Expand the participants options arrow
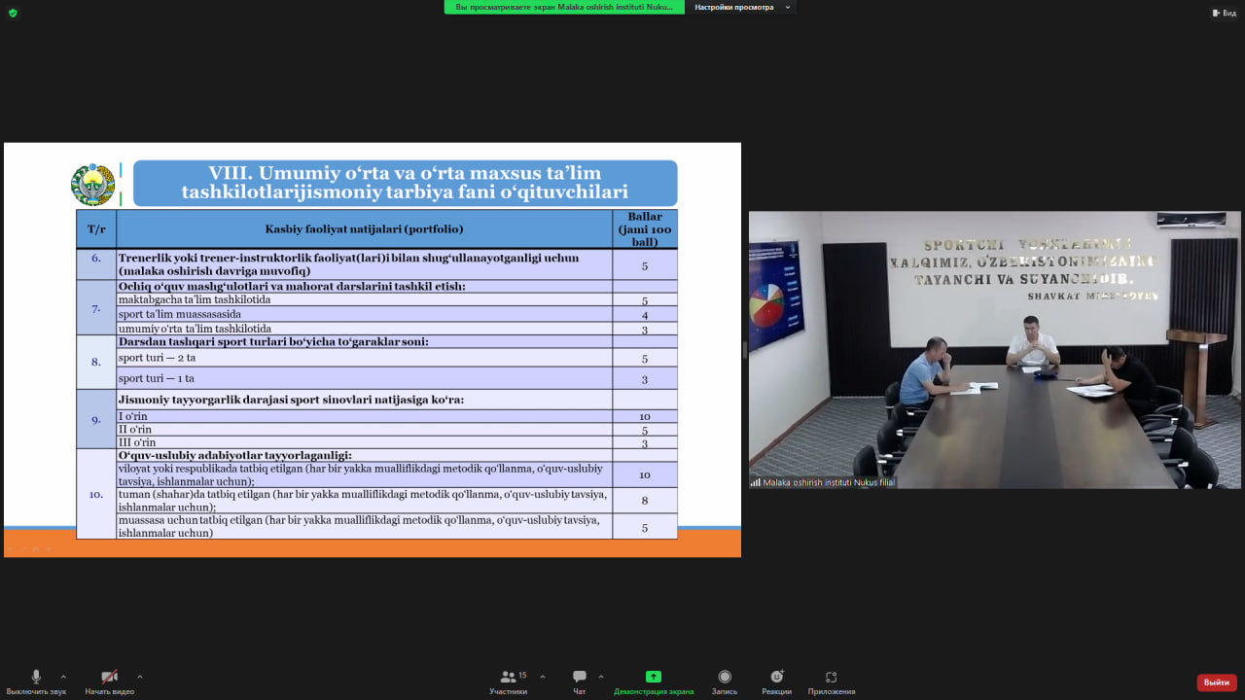1245x700 pixels. click(x=542, y=677)
